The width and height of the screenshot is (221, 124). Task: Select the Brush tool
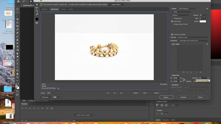(x=17, y=36)
